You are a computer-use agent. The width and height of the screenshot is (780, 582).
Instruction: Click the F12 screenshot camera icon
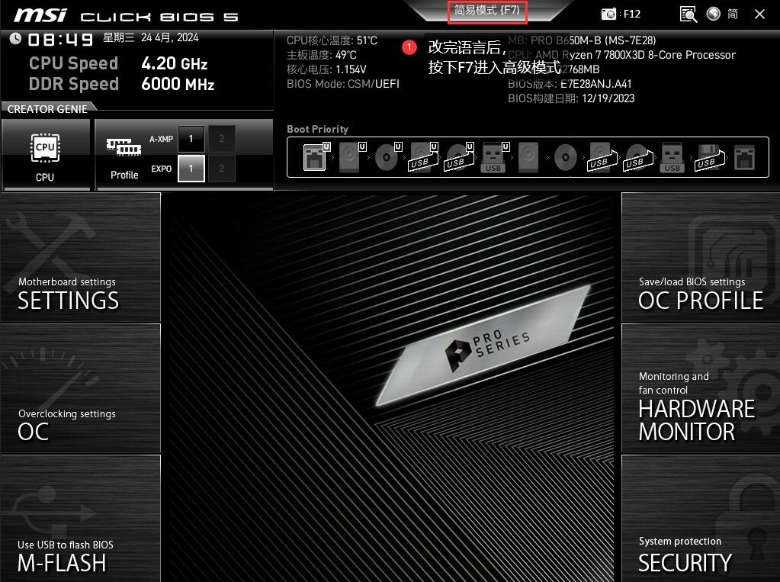pyautogui.click(x=608, y=14)
